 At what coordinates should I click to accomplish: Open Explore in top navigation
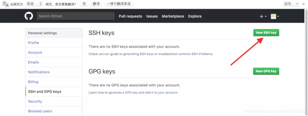[x=195, y=16]
